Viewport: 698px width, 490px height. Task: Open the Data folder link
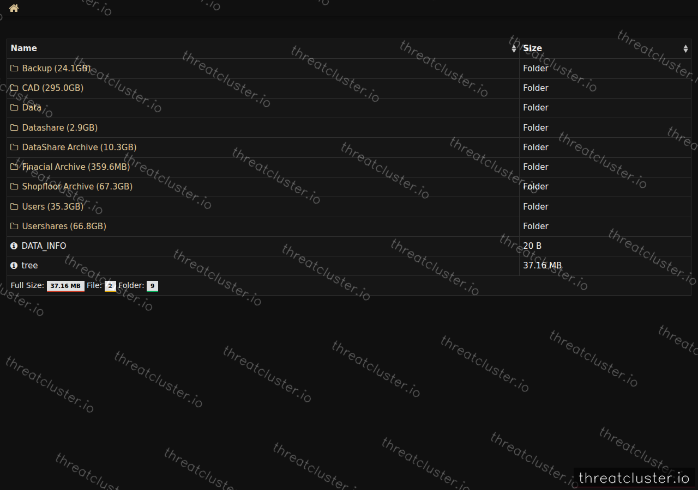[32, 108]
